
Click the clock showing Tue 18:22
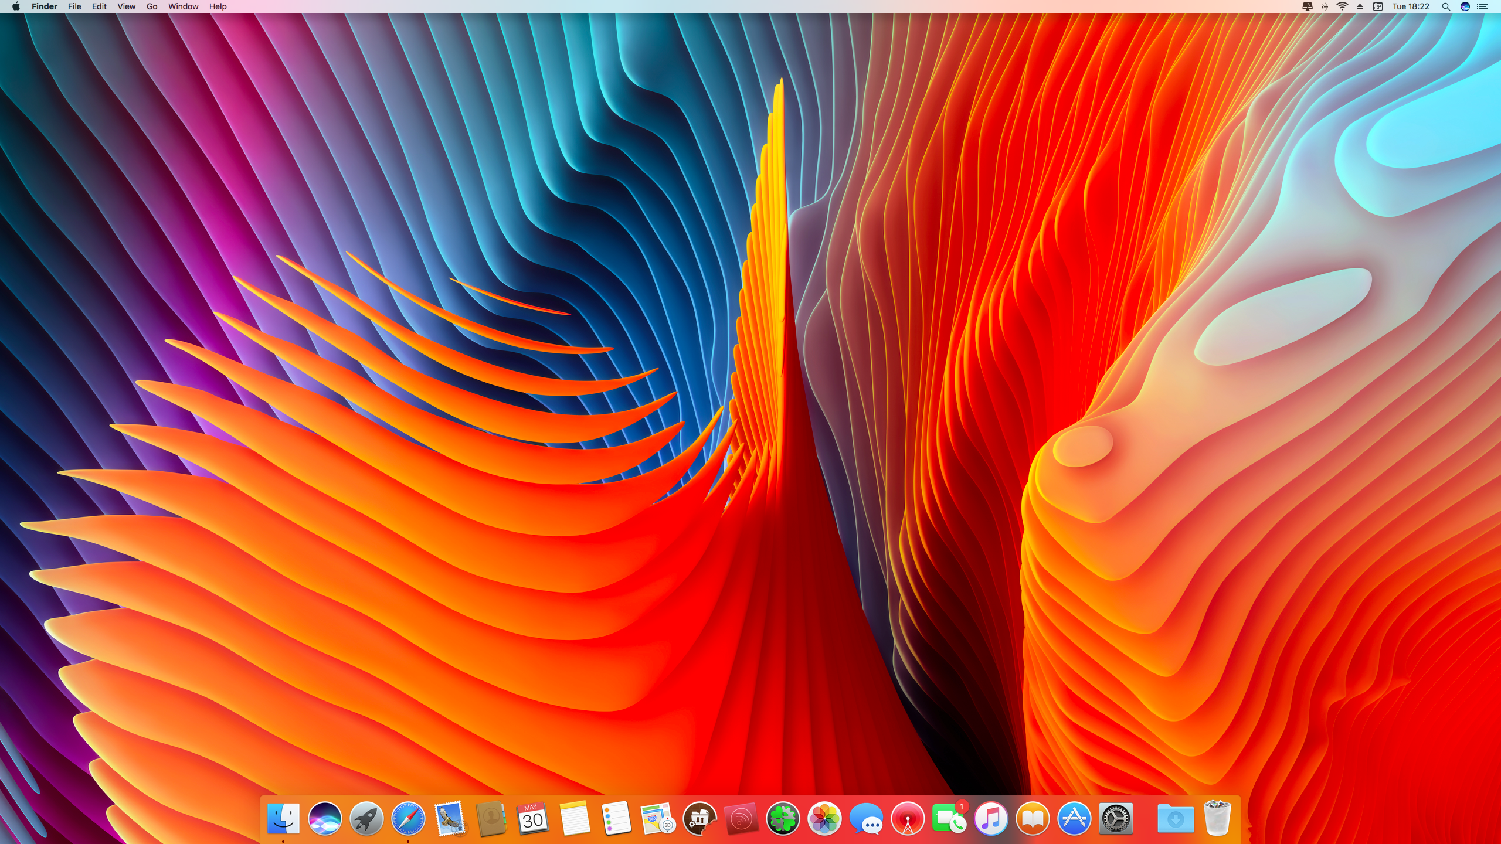[1411, 6]
